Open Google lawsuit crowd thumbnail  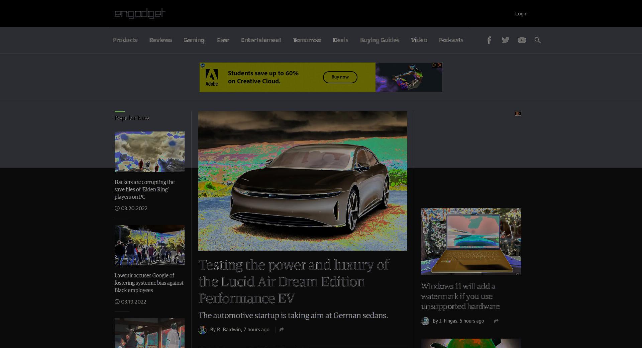[x=149, y=245]
